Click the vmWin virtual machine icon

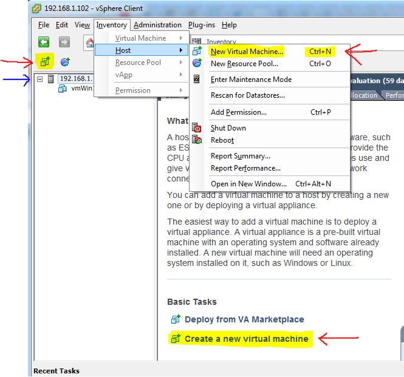point(63,88)
